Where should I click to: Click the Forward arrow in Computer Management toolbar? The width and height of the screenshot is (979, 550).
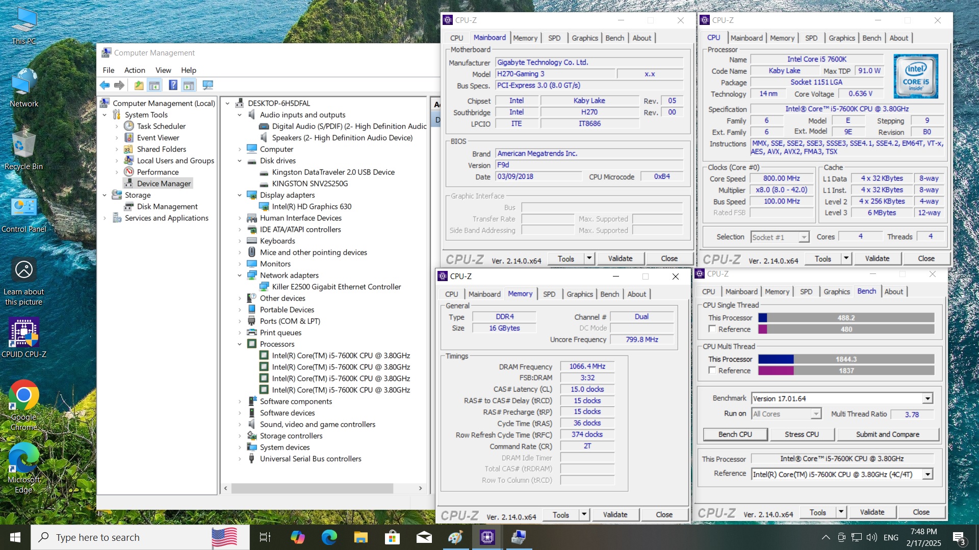119,85
